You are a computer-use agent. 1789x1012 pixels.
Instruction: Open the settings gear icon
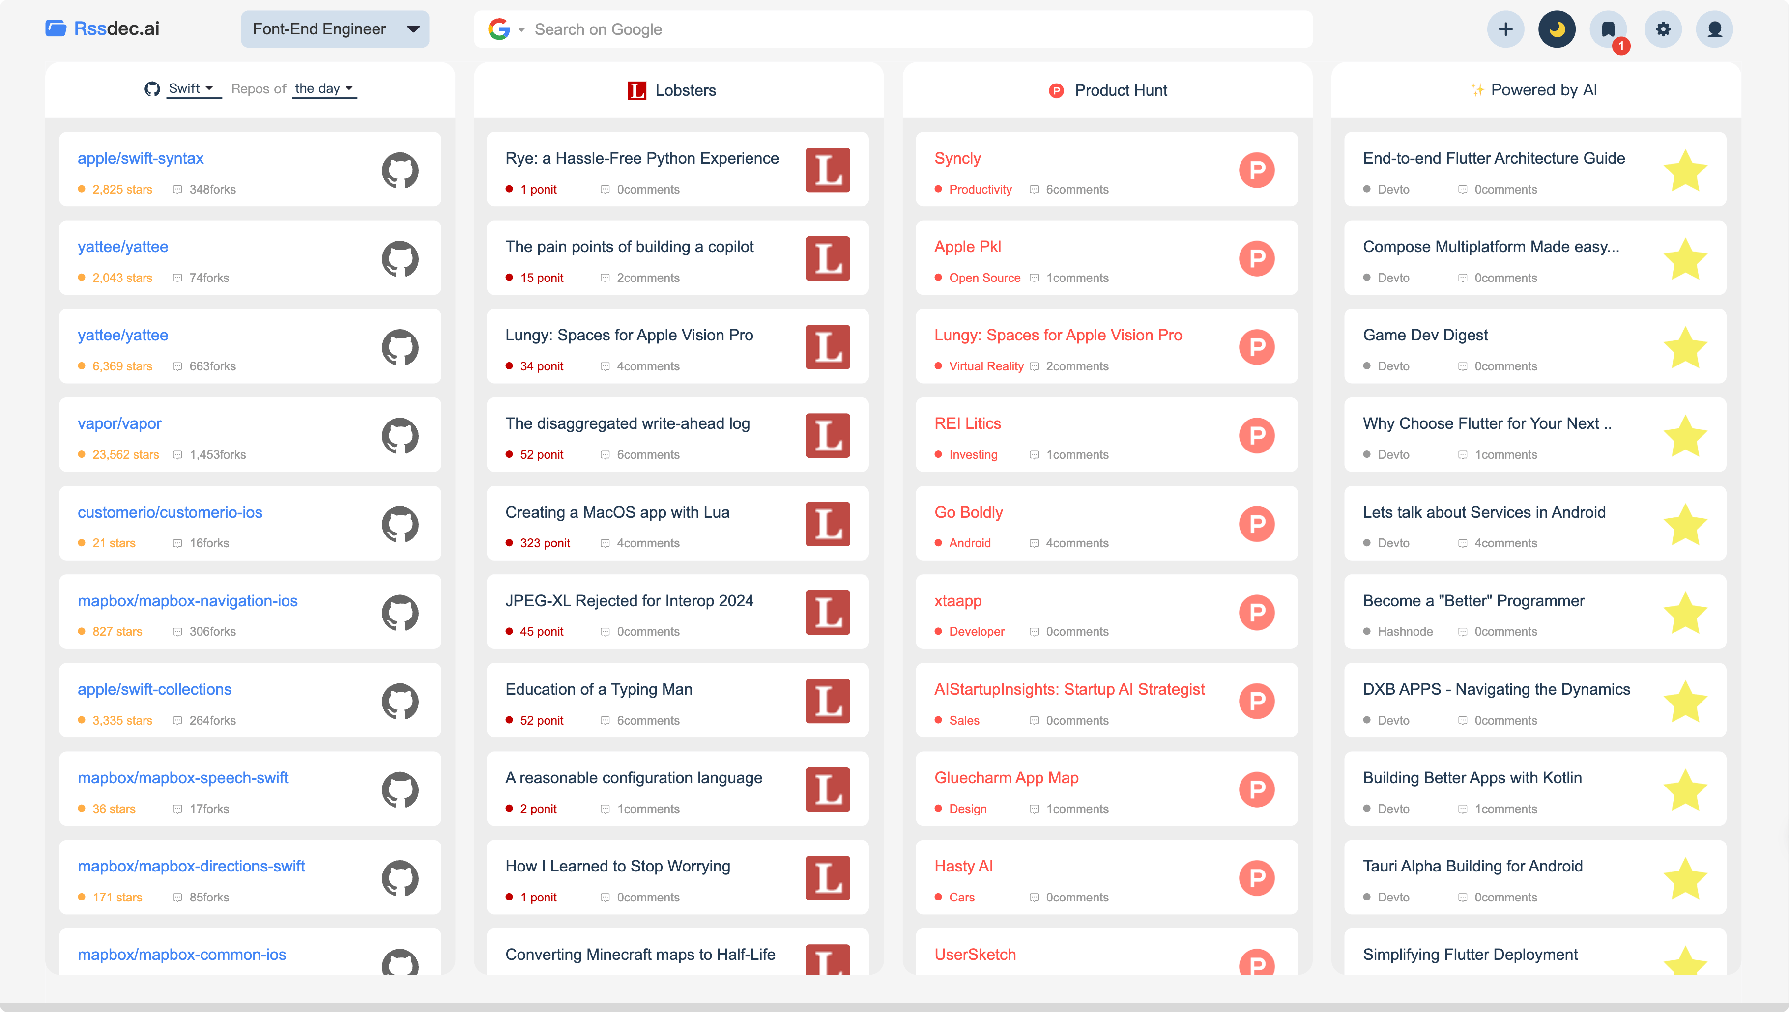tap(1663, 29)
